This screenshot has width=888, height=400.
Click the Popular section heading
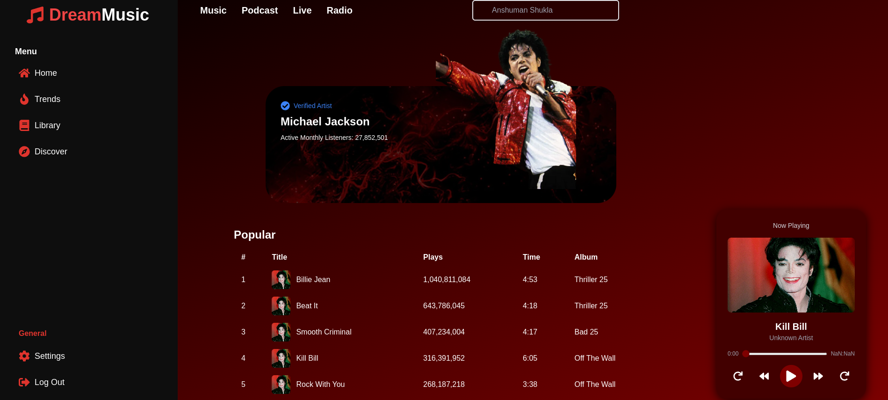coord(254,235)
